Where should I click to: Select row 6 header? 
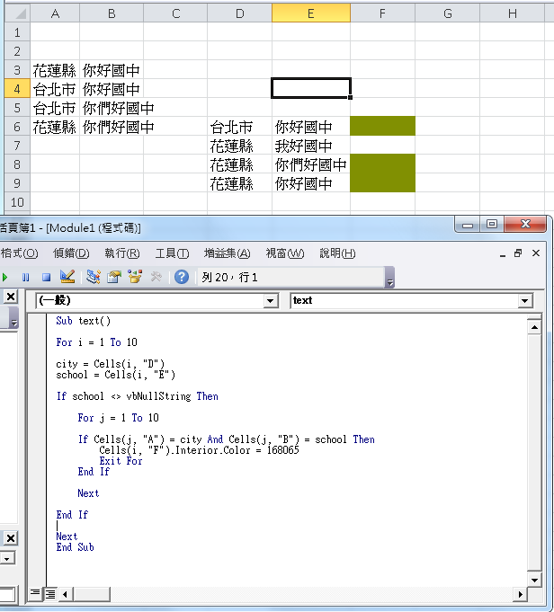(x=17, y=127)
